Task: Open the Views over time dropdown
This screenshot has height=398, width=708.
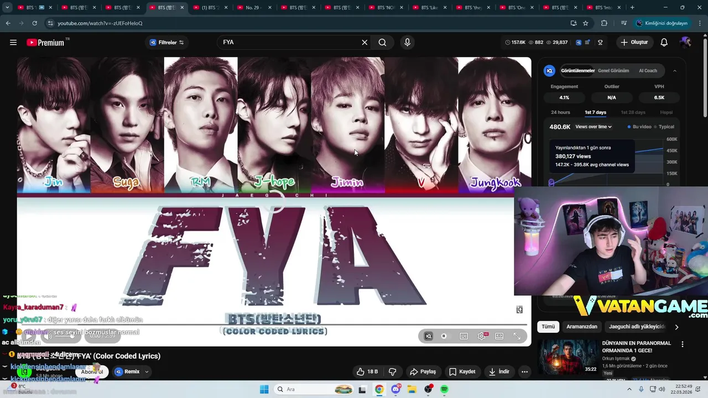Action: click(594, 127)
